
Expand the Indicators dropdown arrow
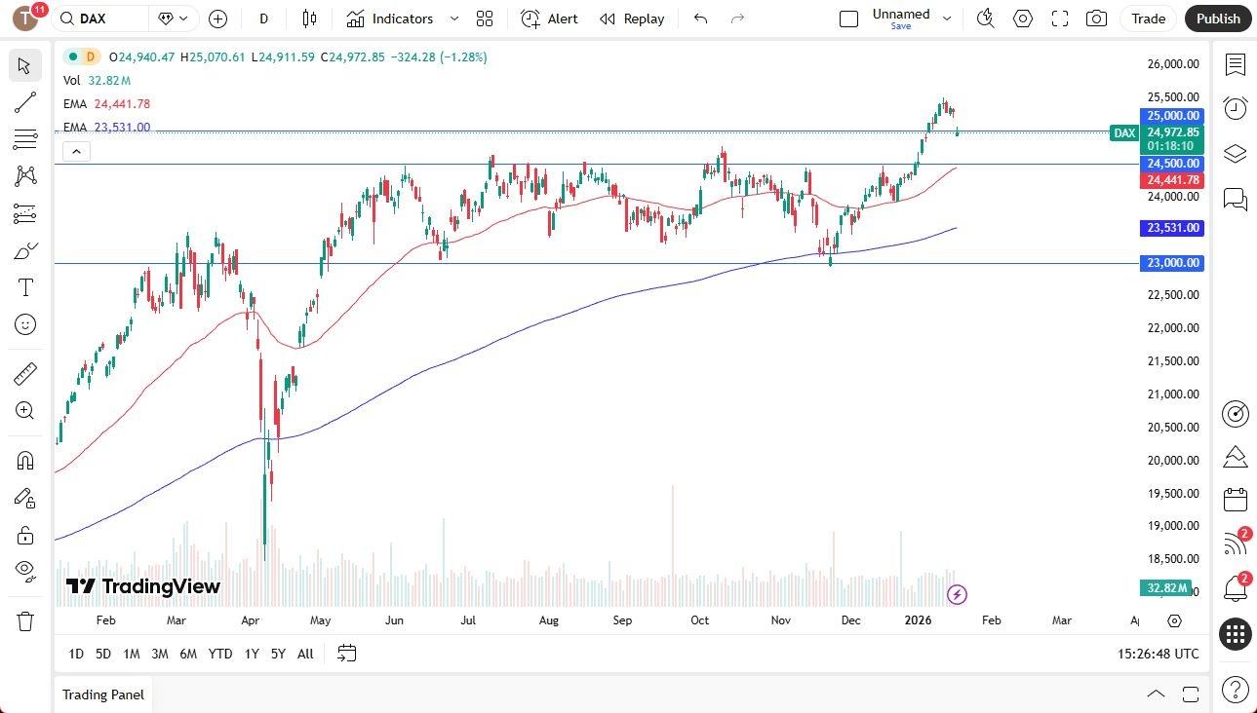coord(453,19)
